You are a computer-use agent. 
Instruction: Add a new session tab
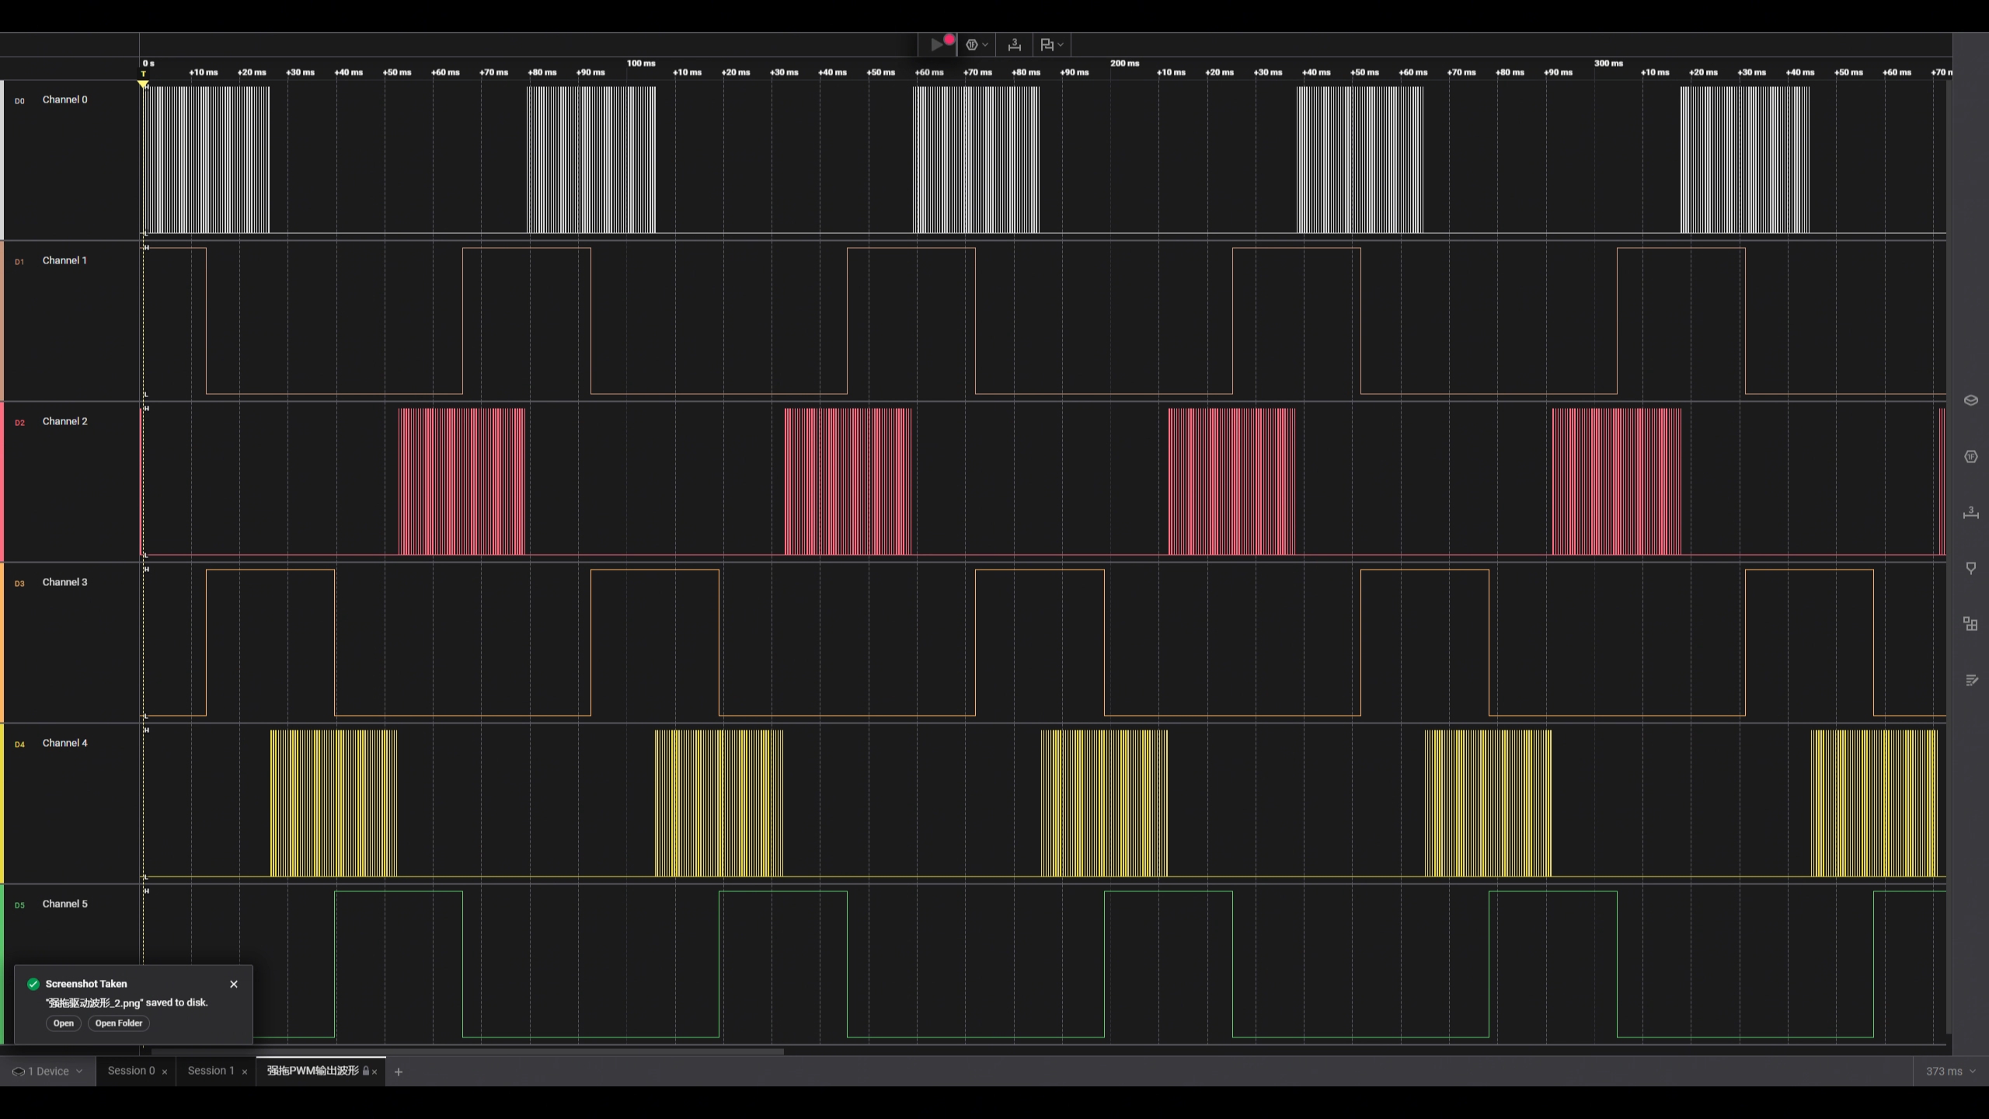pyautogui.click(x=399, y=1072)
